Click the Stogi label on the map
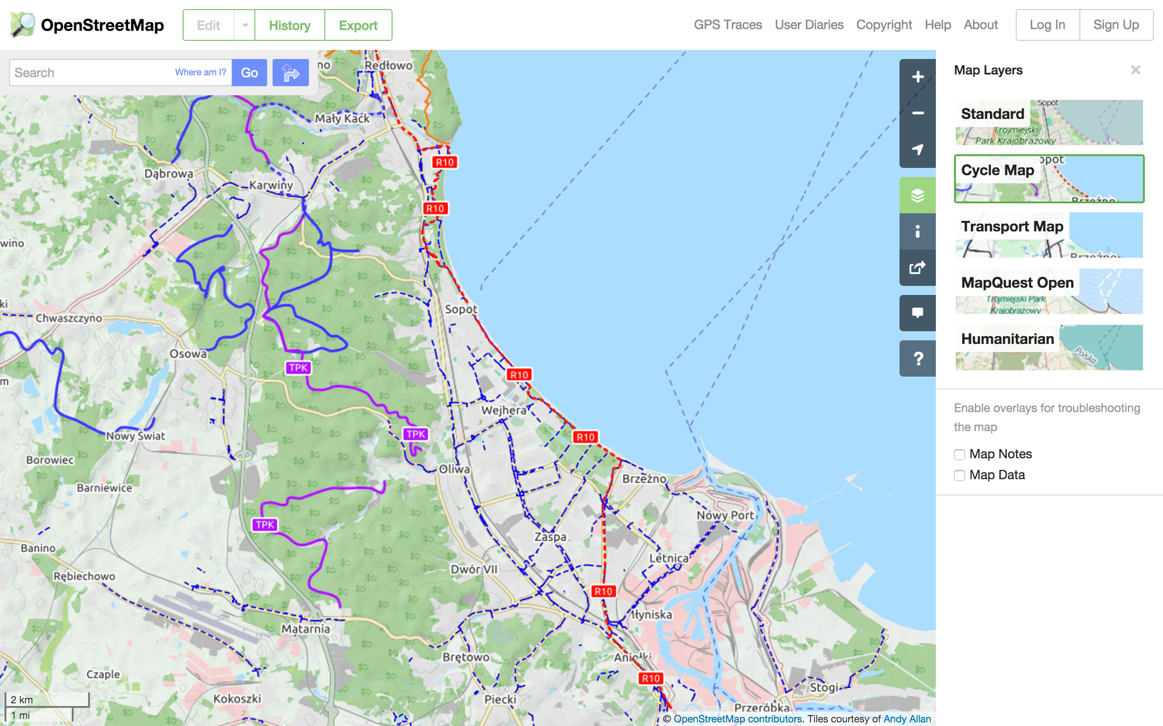The height and width of the screenshot is (726, 1163). [x=824, y=687]
